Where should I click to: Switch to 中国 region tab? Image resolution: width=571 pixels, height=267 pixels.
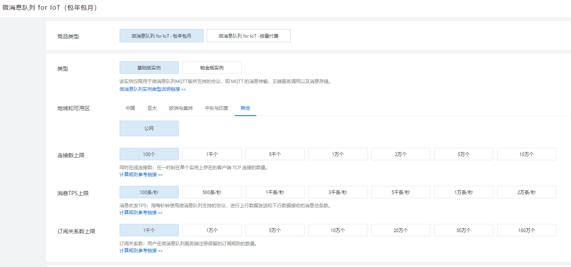131,108
